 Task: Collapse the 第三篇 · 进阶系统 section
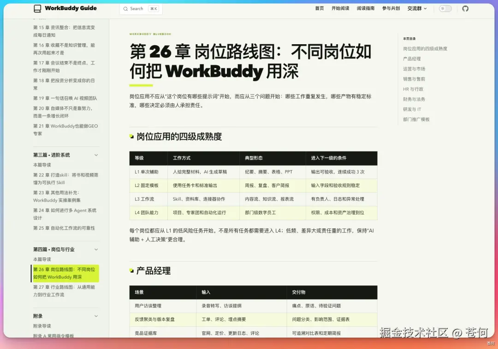tap(96, 155)
